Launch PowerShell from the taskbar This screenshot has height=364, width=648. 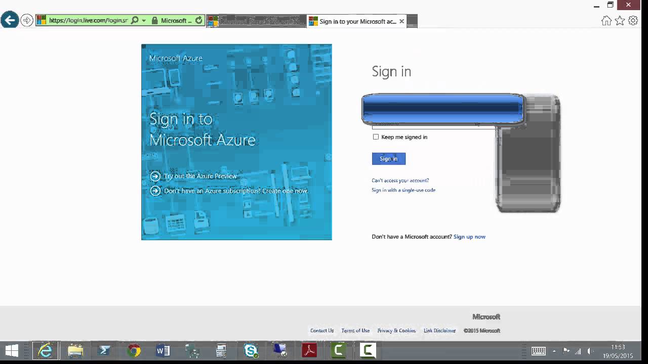[x=104, y=350]
